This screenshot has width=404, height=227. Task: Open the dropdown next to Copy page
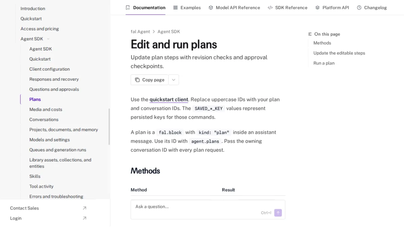174,80
